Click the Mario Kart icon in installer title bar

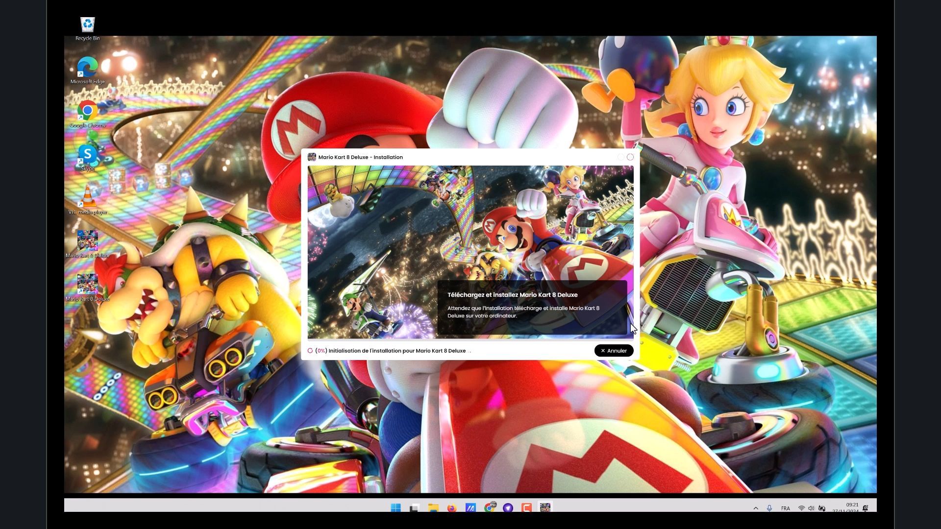click(312, 157)
